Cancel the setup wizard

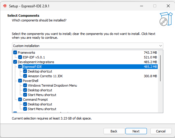click(161, 131)
